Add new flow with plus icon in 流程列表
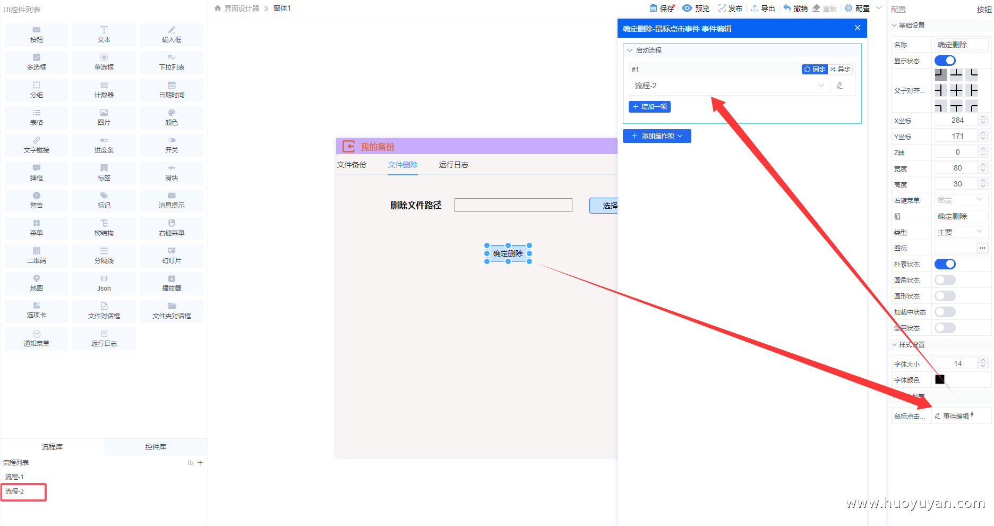Viewport: 994px width, 526px height. click(200, 463)
